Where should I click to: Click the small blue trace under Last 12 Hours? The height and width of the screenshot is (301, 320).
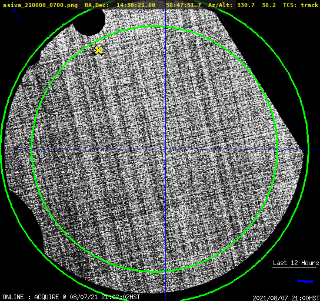pyautogui.click(x=305, y=281)
